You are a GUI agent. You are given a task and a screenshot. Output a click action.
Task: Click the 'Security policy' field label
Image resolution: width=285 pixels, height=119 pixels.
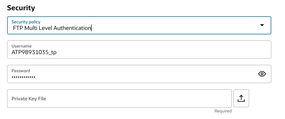coord(26,22)
